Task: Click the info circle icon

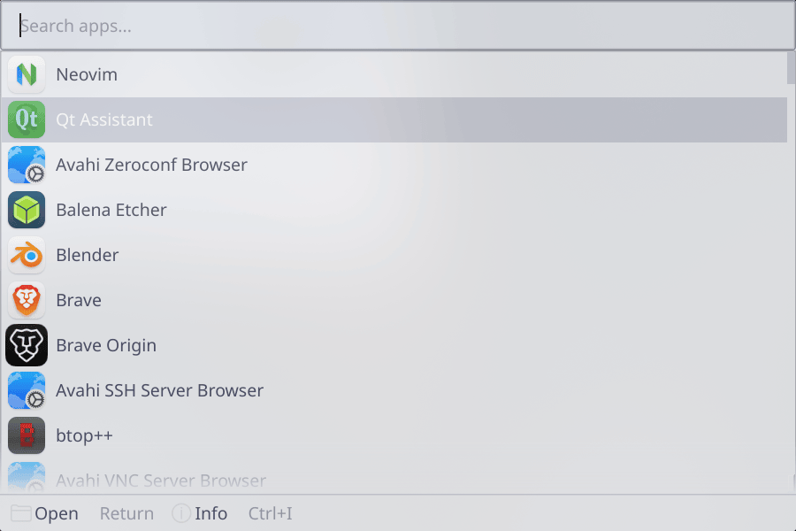Action: coord(181,513)
